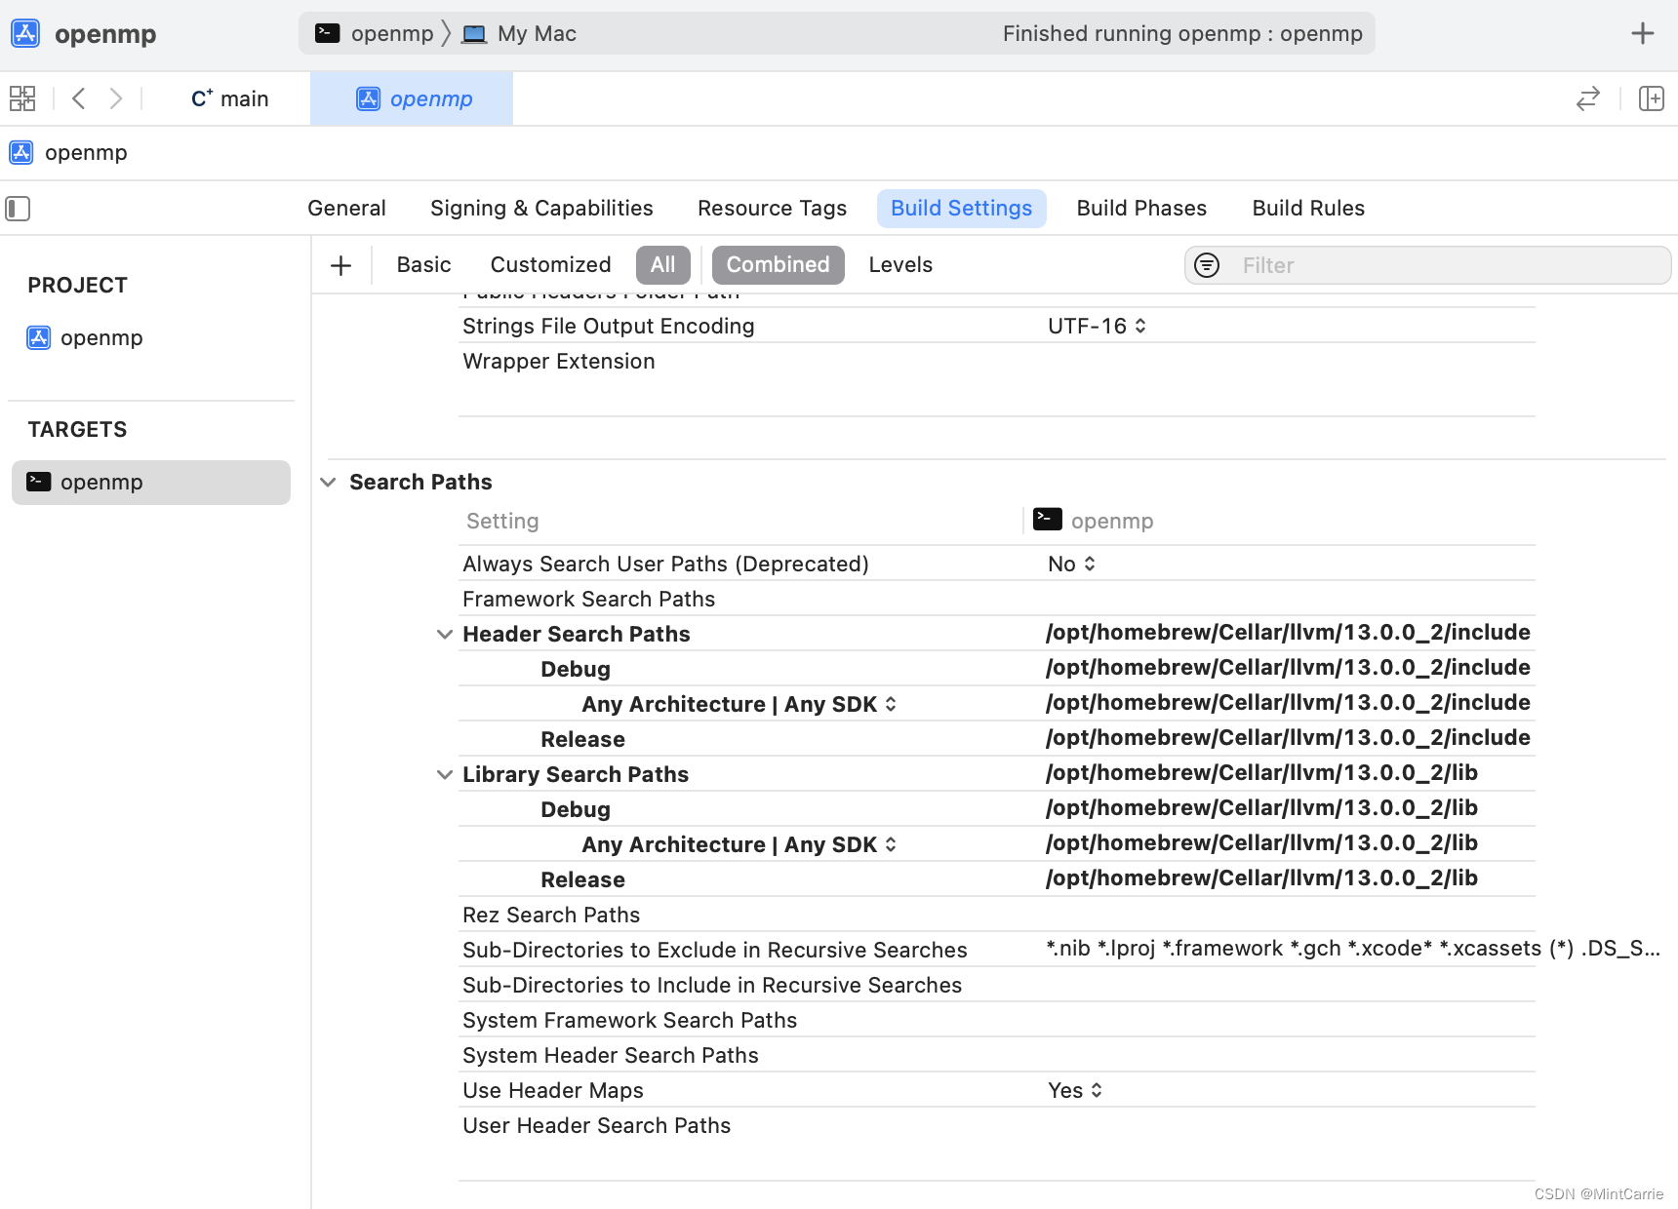The height and width of the screenshot is (1209, 1678).
Task: Select the openmp scheme in toolbar
Action: click(x=375, y=33)
